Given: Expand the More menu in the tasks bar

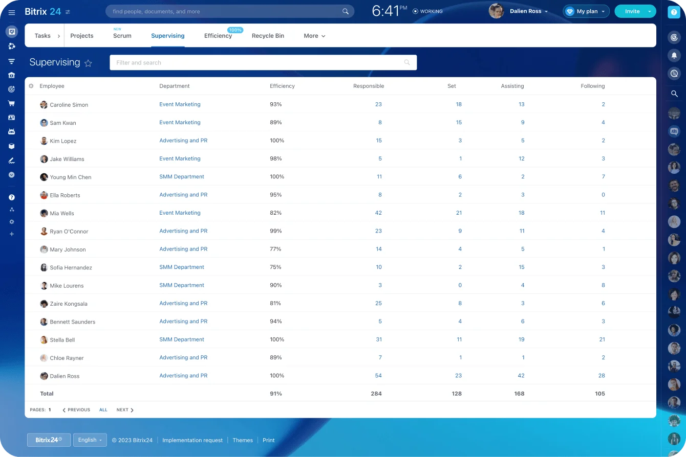Looking at the screenshot, I should click(x=314, y=36).
